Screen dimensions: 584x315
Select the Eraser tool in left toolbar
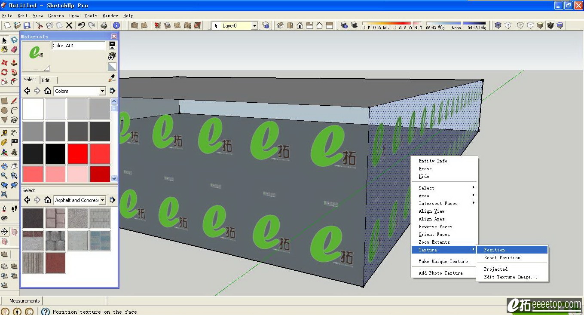14,50
